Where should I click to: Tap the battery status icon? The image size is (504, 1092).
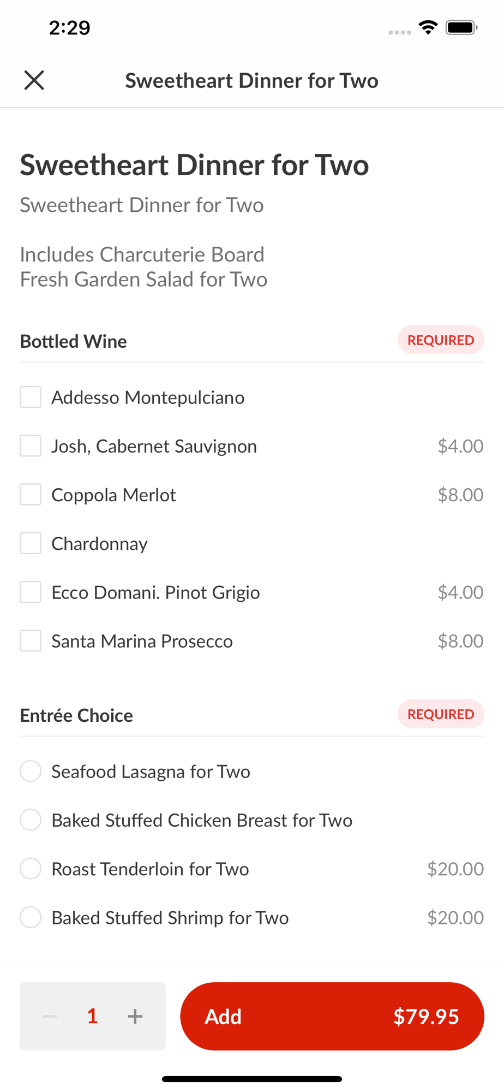pyautogui.click(x=461, y=27)
